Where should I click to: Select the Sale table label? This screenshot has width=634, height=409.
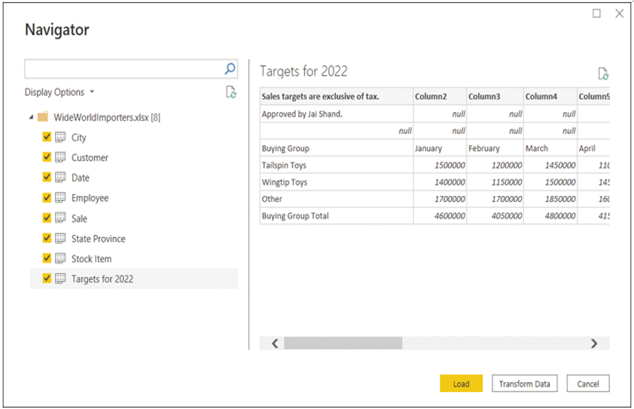point(79,218)
